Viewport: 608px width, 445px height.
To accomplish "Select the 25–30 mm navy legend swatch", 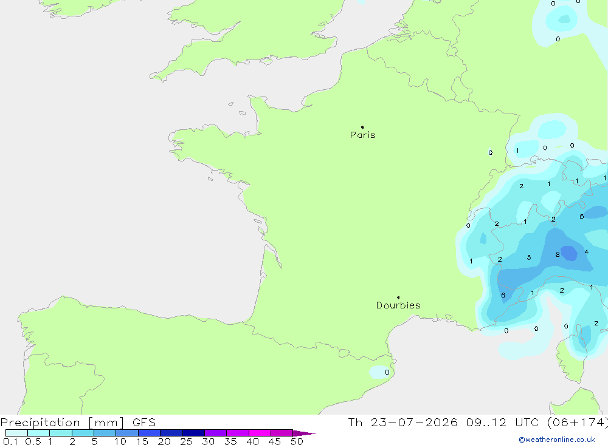I will [193, 433].
